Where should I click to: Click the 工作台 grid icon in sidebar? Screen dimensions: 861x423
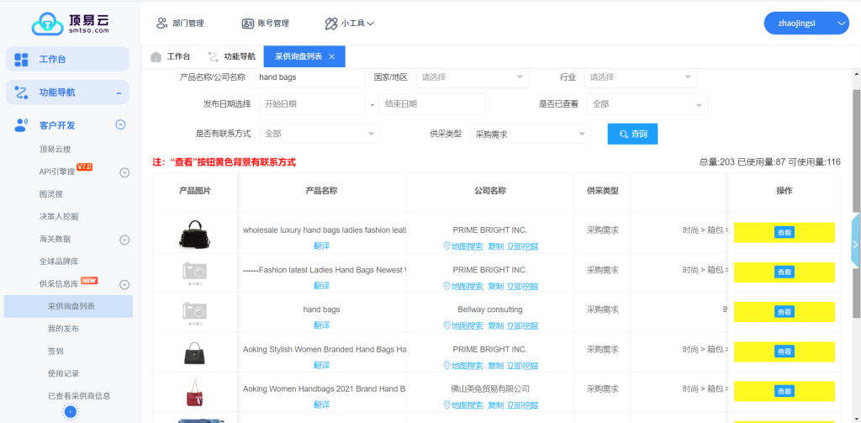[22, 60]
